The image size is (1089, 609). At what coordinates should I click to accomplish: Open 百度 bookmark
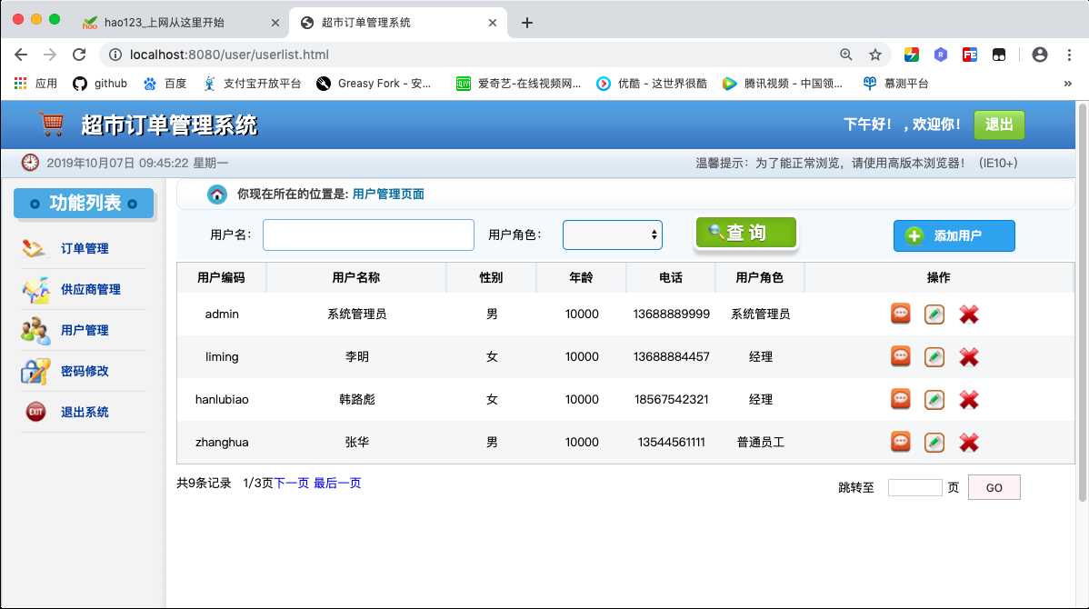click(x=165, y=84)
